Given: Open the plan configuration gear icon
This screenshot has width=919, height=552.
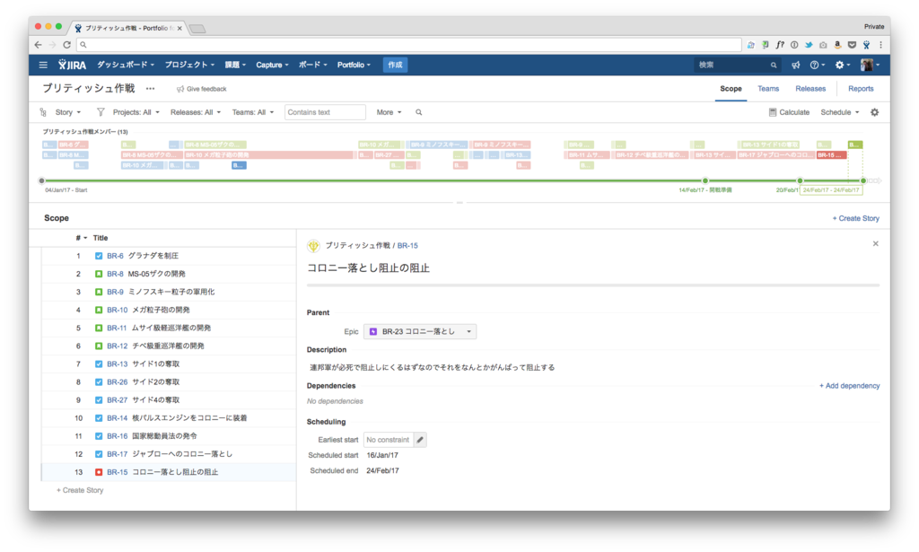Looking at the screenshot, I should (874, 112).
